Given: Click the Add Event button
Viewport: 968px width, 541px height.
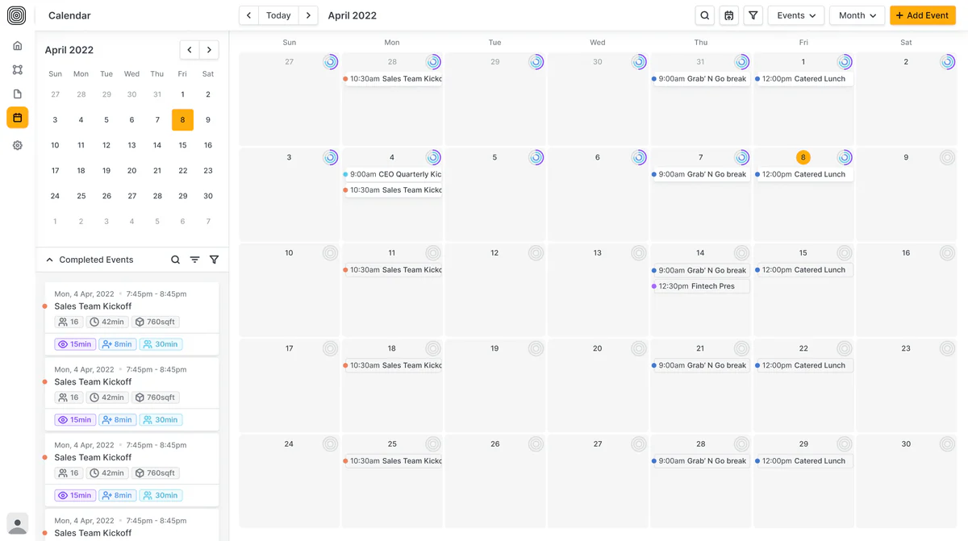Looking at the screenshot, I should coord(923,15).
